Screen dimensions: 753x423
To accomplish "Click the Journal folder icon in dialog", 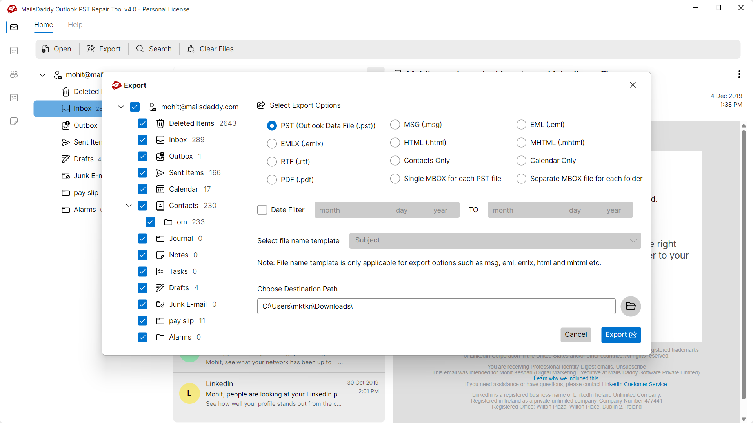I will [160, 239].
